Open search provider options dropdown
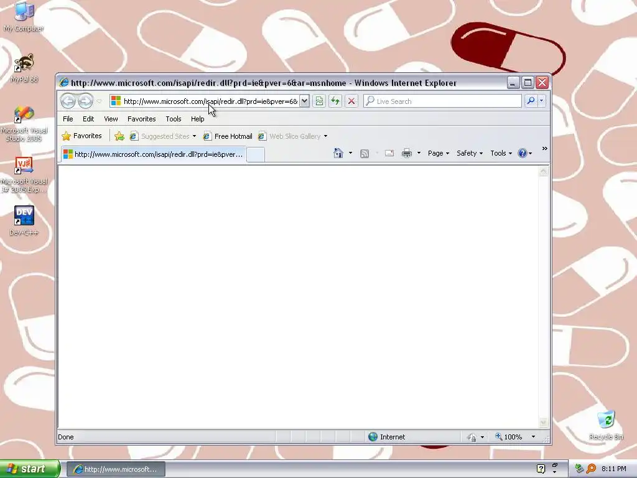This screenshot has width=637, height=478. [542, 101]
